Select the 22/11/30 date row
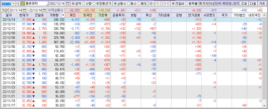The height and width of the screenshot is (109, 268). click(x=132, y=64)
